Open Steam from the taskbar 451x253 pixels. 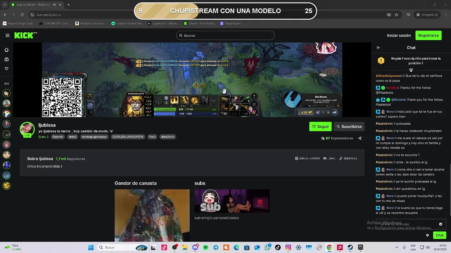click(x=350, y=247)
